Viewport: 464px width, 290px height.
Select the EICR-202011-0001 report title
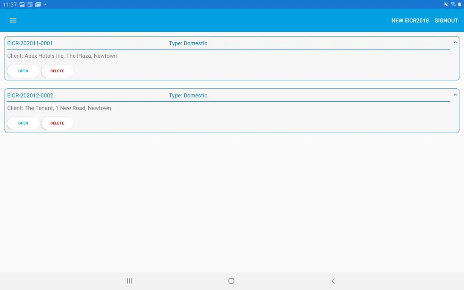click(x=30, y=43)
